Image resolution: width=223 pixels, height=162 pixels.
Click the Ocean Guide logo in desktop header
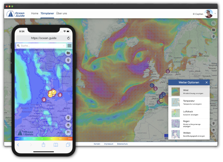pyautogui.click(x=16, y=14)
